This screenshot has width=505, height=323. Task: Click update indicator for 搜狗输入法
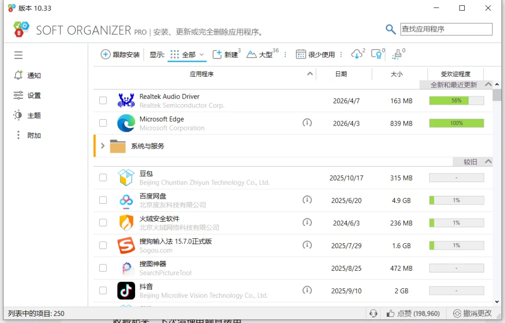click(307, 245)
